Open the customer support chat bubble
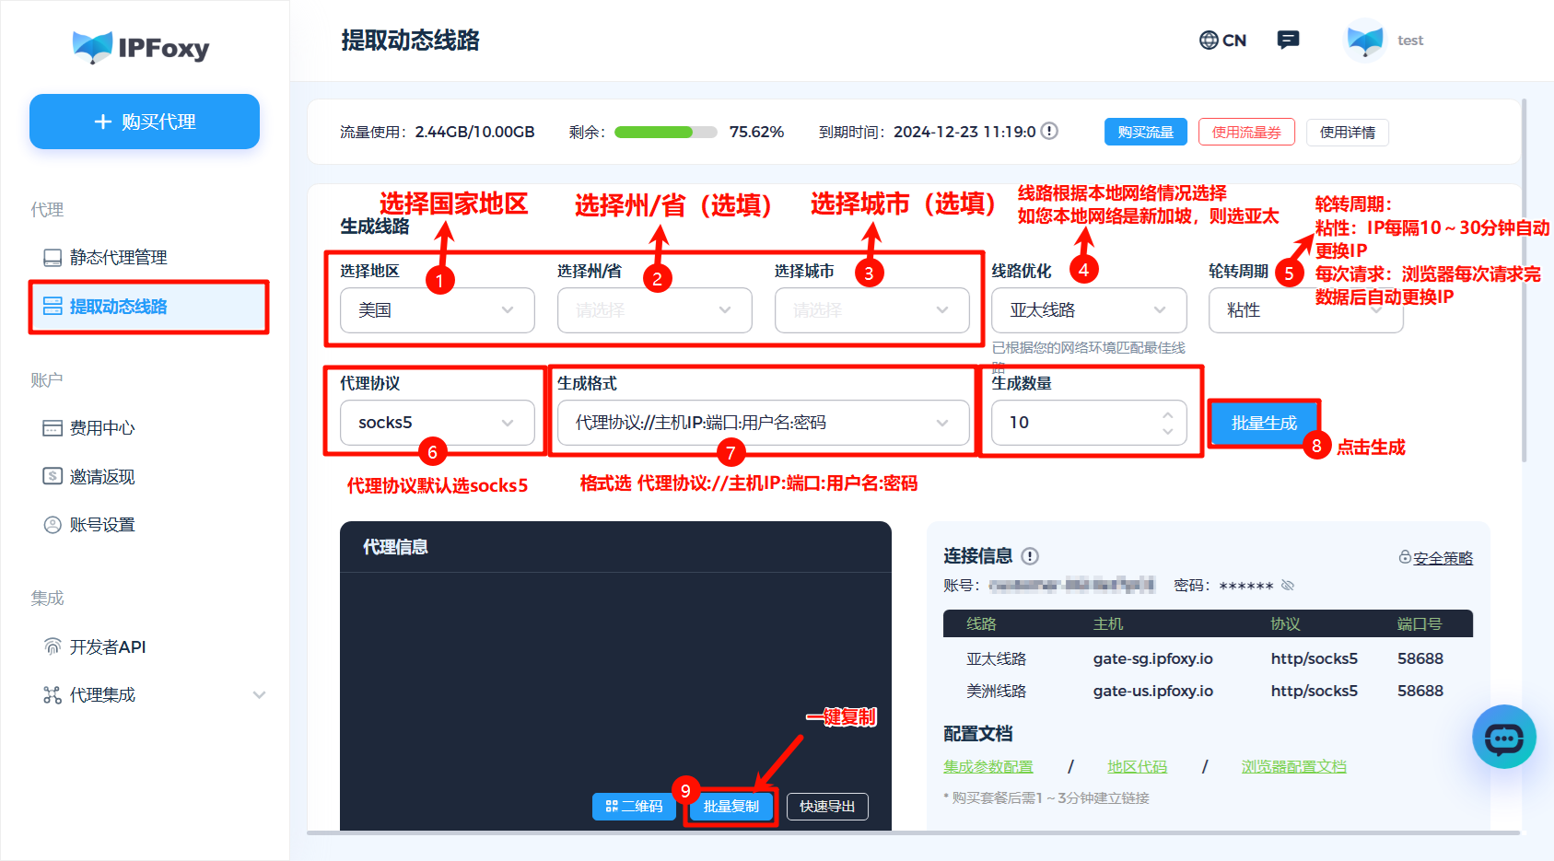Screen dimensions: 1554x861 (x=1504, y=737)
